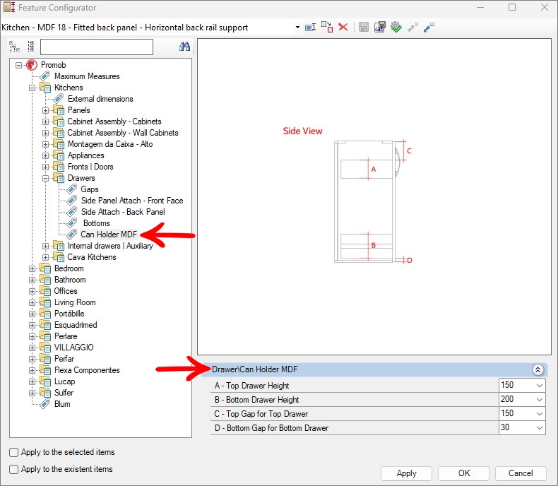The width and height of the screenshot is (558, 486).
Task: Expand the Bathroom tree node
Action: (x=32, y=280)
